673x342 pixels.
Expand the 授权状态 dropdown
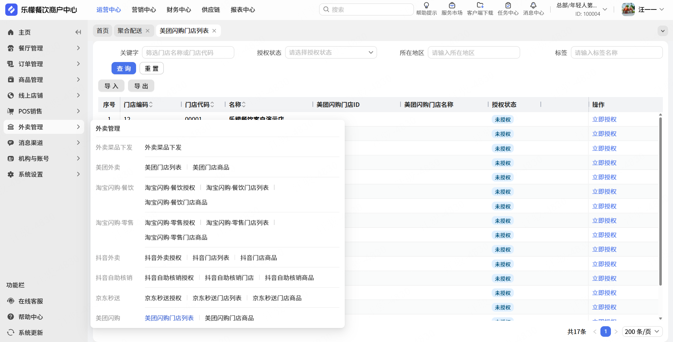(x=331, y=53)
